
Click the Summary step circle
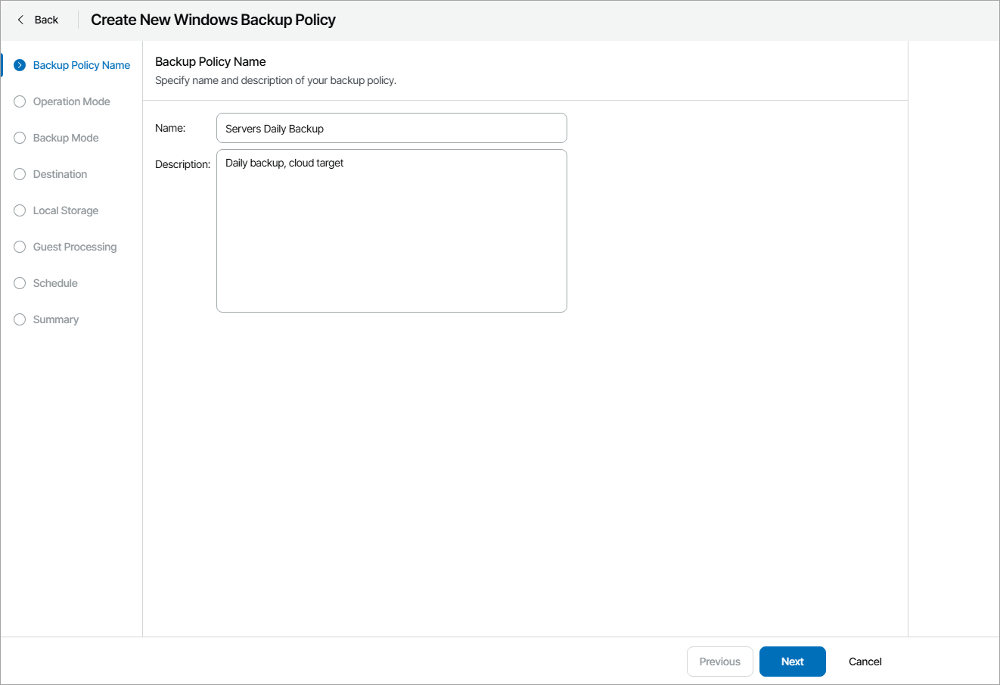coord(20,319)
